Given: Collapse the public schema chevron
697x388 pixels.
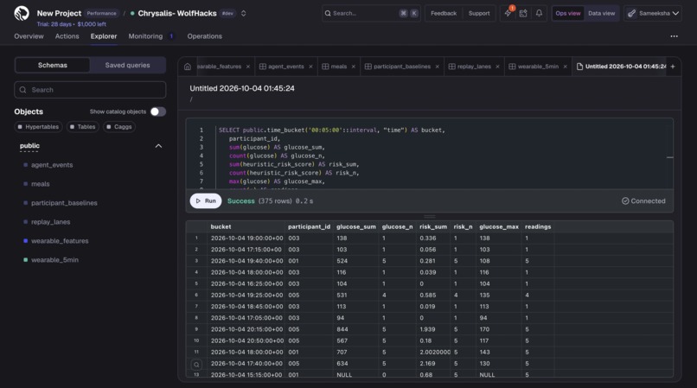Looking at the screenshot, I should (x=158, y=146).
